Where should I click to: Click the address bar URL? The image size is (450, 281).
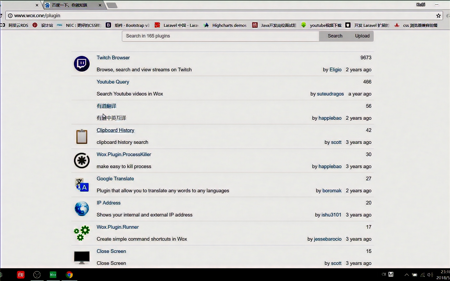37,16
